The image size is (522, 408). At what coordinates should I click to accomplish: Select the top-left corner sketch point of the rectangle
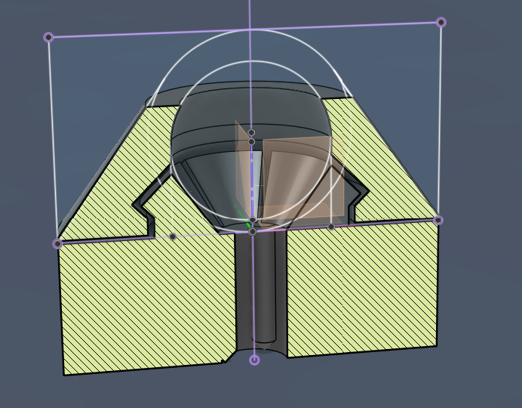point(48,37)
